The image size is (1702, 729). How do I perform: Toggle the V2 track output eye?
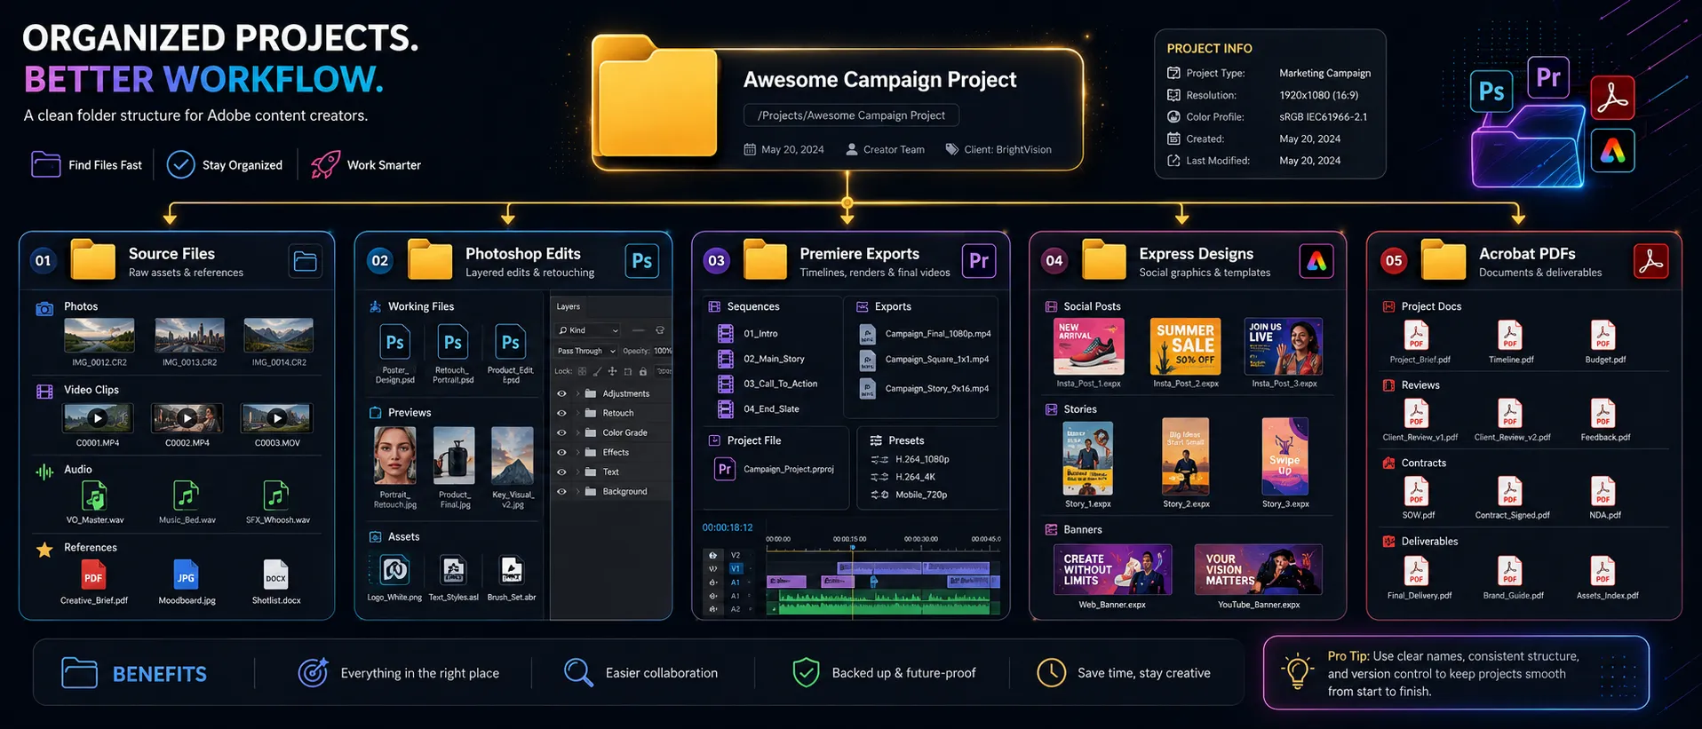[712, 555]
